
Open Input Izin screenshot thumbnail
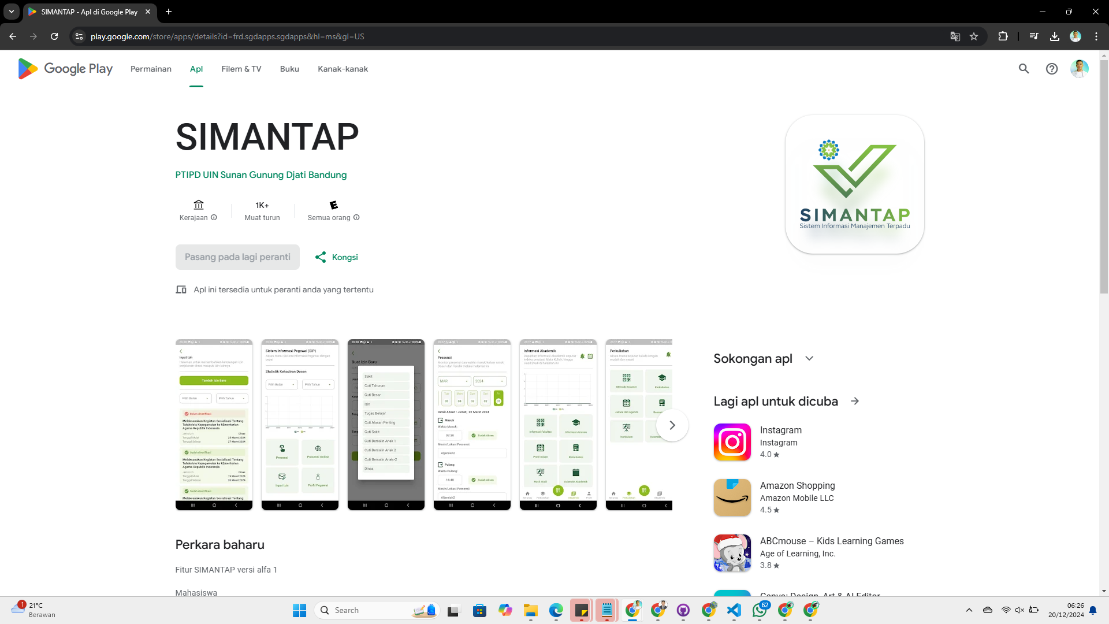click(214, 425)
